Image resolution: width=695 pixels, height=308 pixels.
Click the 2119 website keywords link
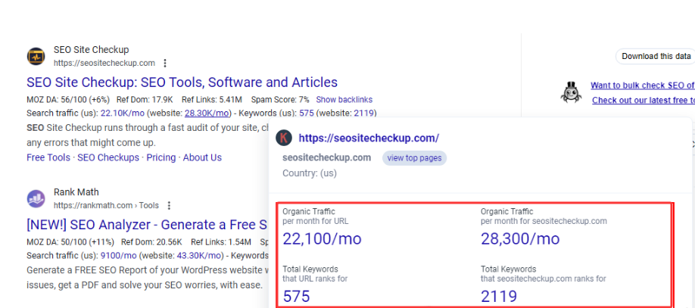click(x=363, y=113)
